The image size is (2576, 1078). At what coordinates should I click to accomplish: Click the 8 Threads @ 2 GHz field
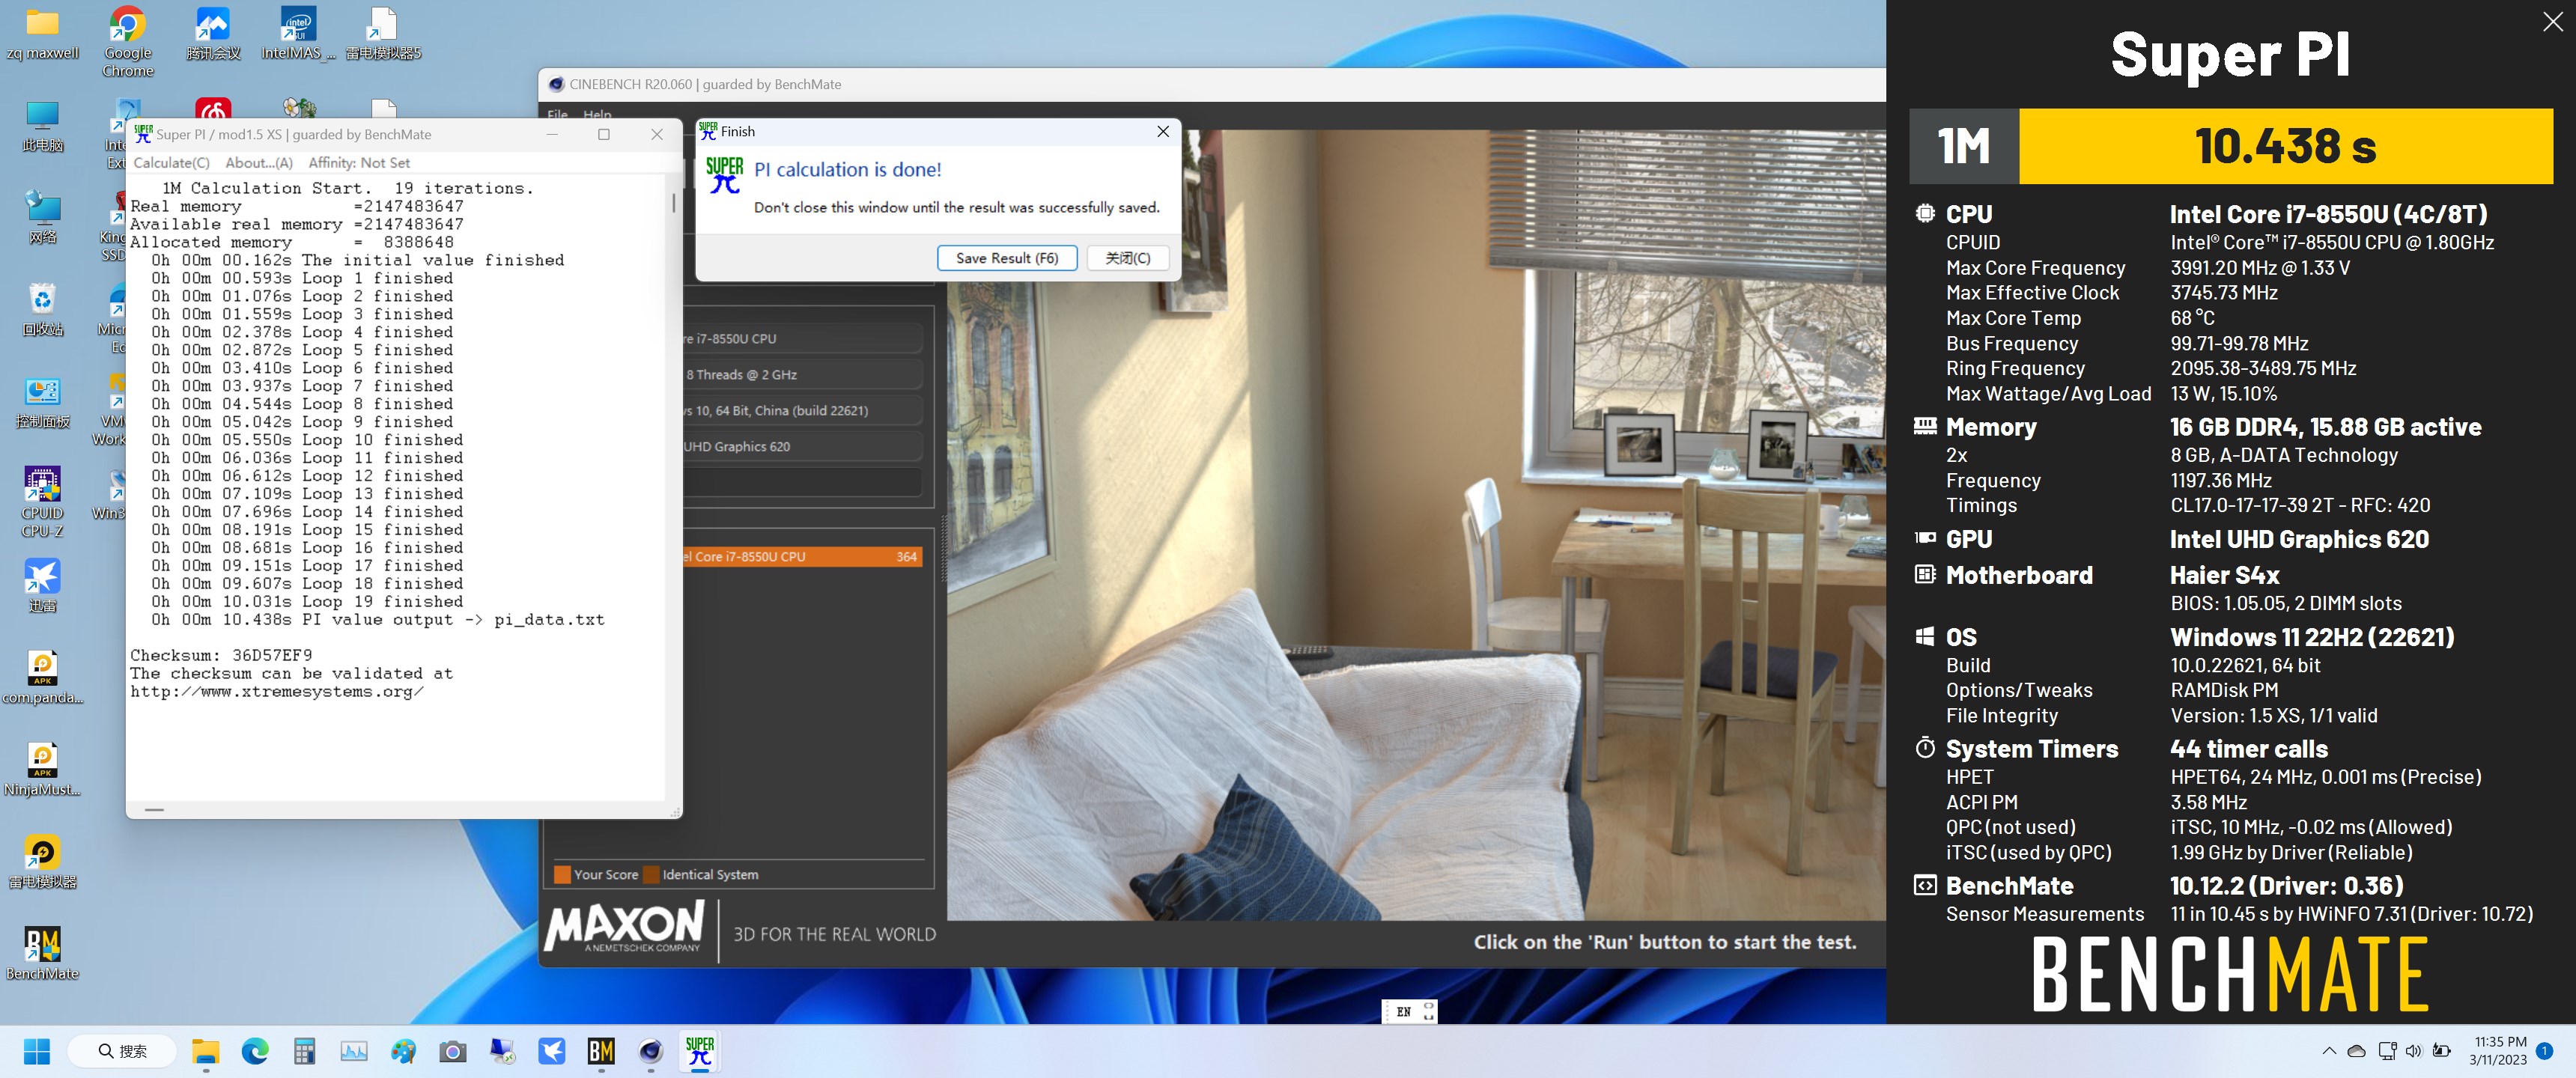pyautogui.click(x=801, y=375)
